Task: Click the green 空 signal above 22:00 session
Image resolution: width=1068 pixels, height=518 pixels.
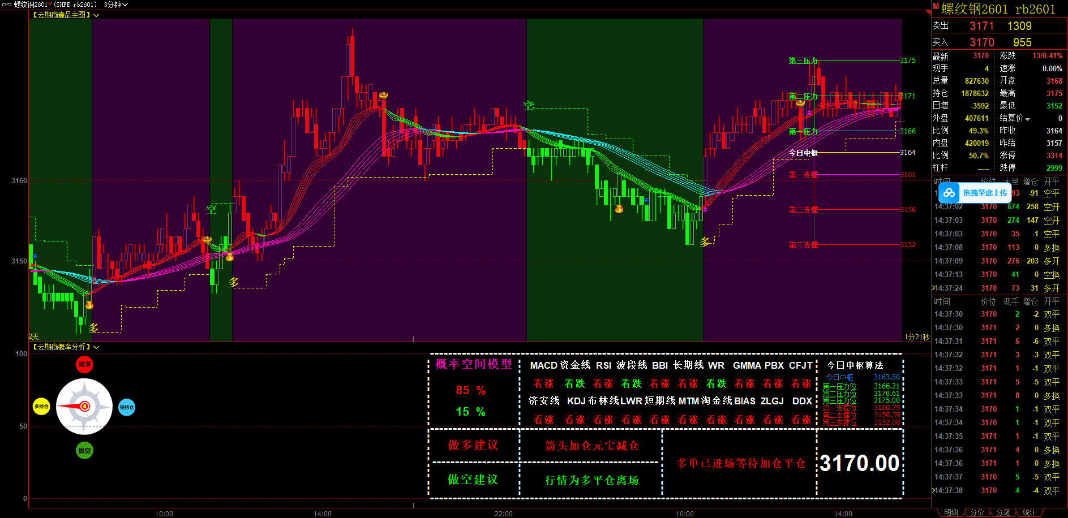Action: (x=528, y=105)
